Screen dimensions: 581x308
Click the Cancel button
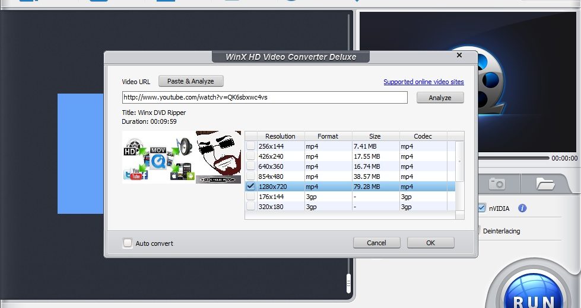376,243
